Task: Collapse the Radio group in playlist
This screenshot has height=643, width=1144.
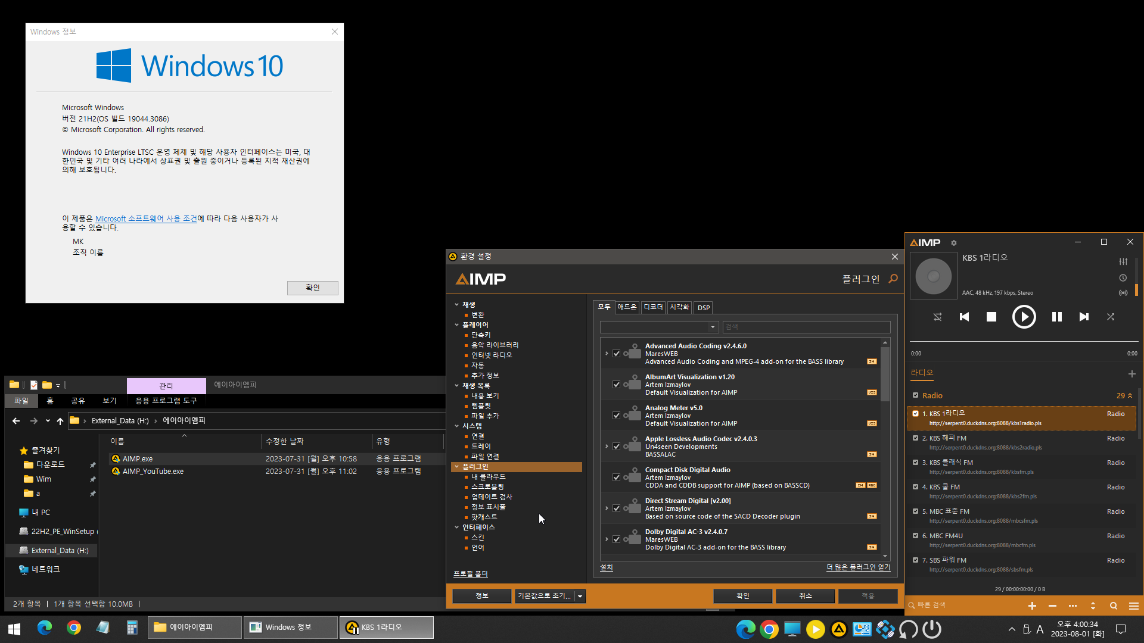Action: pyautogui.click(x=1130, y=395)
